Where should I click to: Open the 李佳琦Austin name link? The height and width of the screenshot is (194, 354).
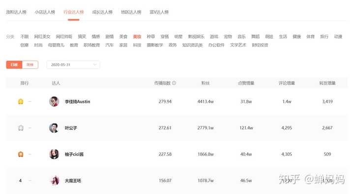pyautogui.click(x=78, y=101)
